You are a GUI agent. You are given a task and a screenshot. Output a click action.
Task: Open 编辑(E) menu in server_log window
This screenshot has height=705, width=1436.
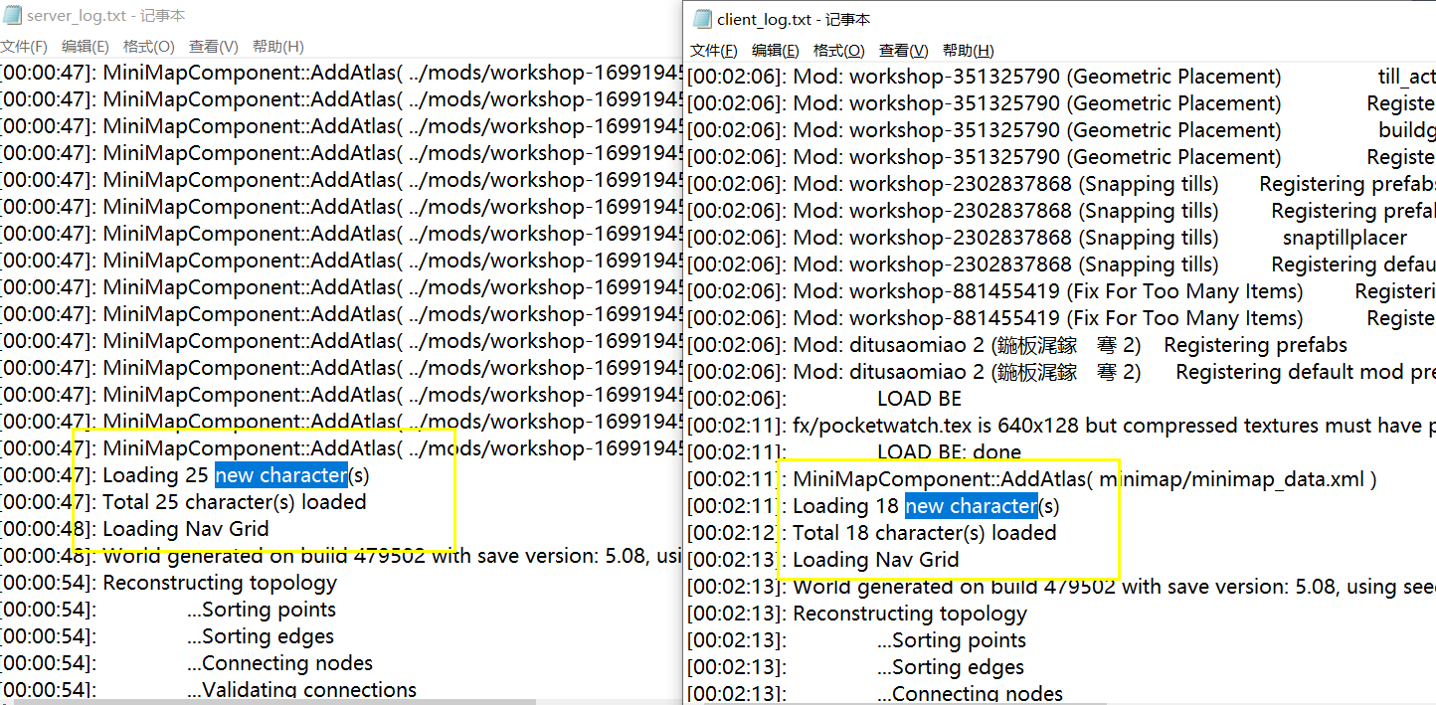click(86, 47)
